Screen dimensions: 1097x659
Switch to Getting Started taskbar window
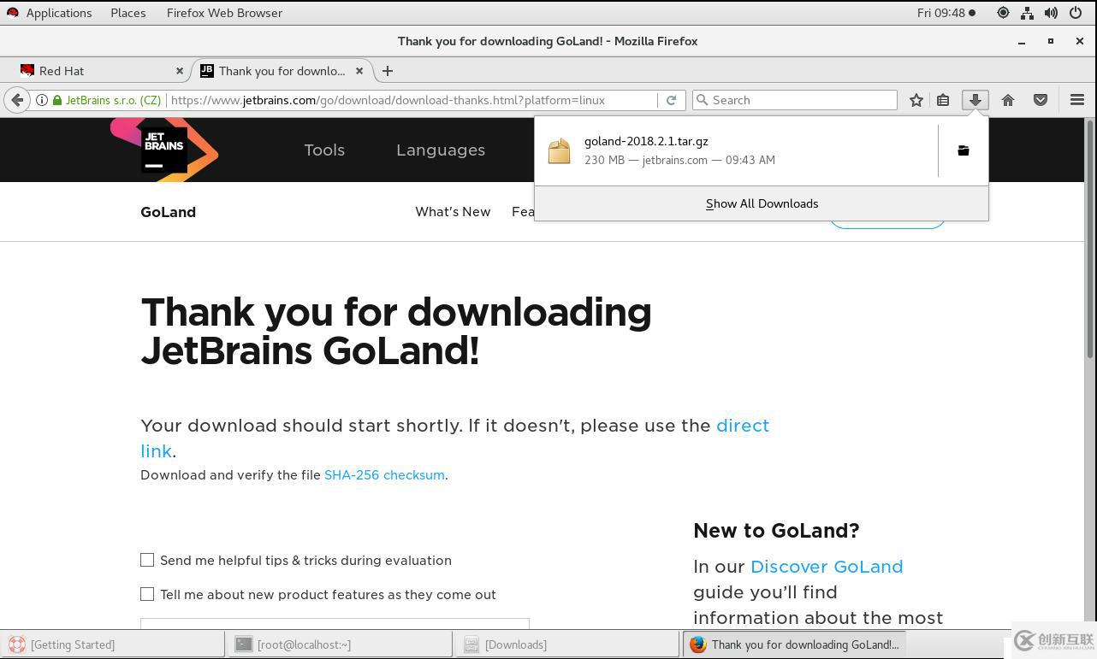(113, 644)
